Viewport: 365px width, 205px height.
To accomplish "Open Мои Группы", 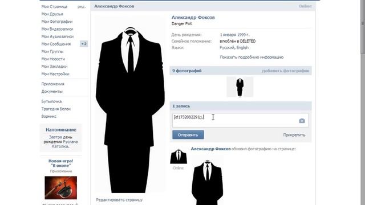I will (52, 51).
